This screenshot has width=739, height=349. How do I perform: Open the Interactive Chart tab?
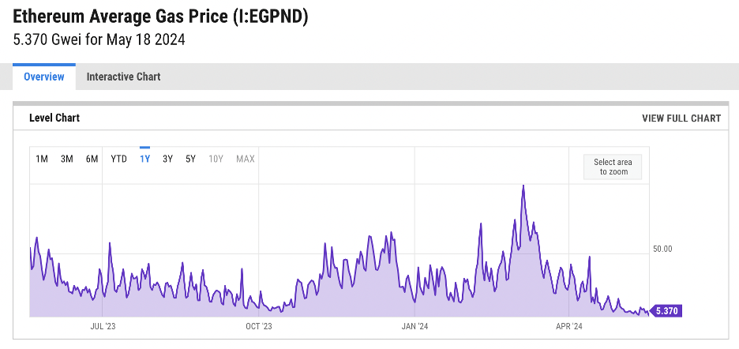[x=123, y=77]
